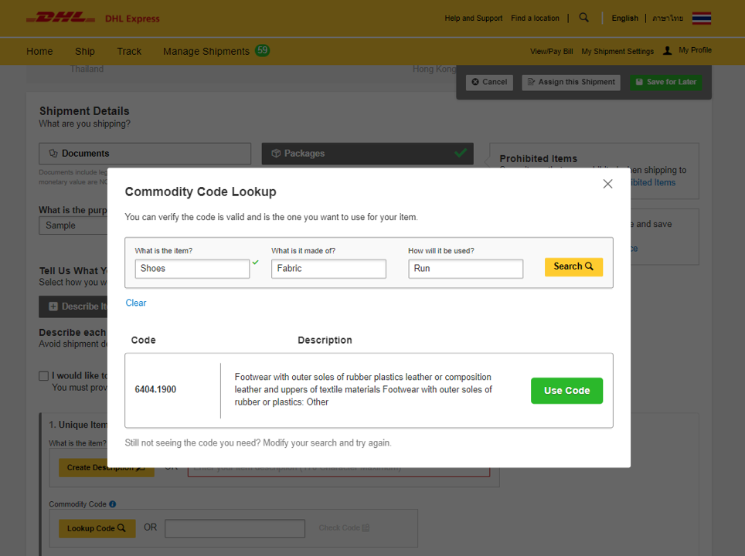The image size is (745, 556).
Task: Switch language to English
Action: point(624,18)
